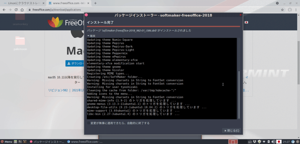Open the seamonkey desktop folder

tap(20, 19)
